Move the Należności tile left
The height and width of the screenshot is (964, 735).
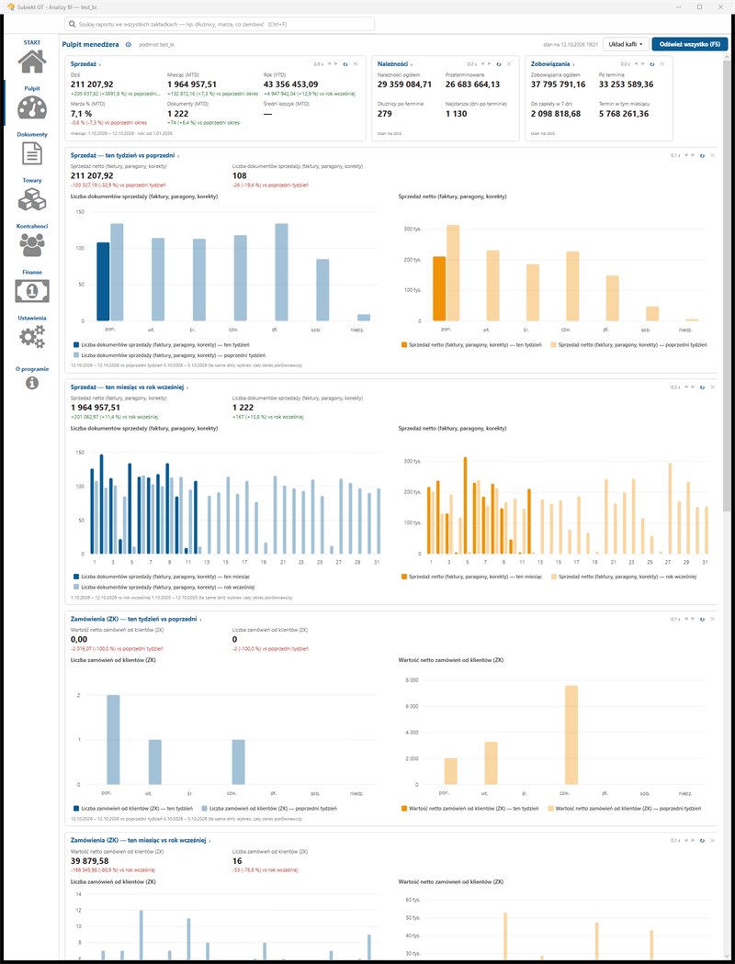tap(482, 64)
